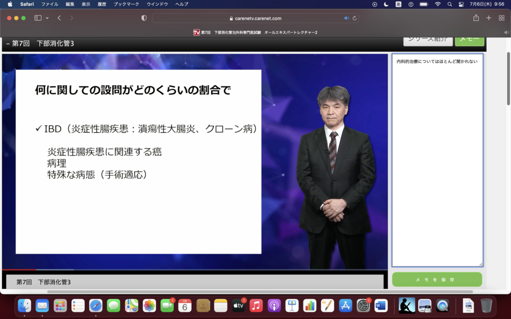
Task: Show the tab overview grid
Action: [502, 18]
